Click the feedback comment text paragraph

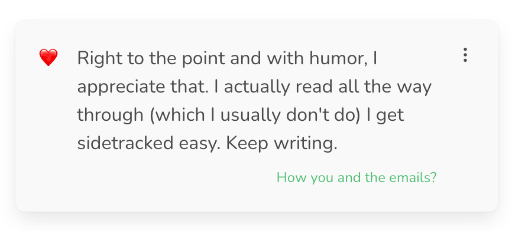coord(254,101)
